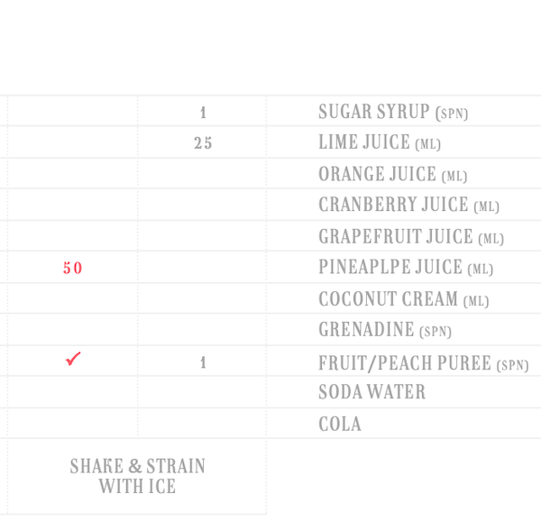Choose the Soda Water ingredient label
541x521 pixels.
371,393
